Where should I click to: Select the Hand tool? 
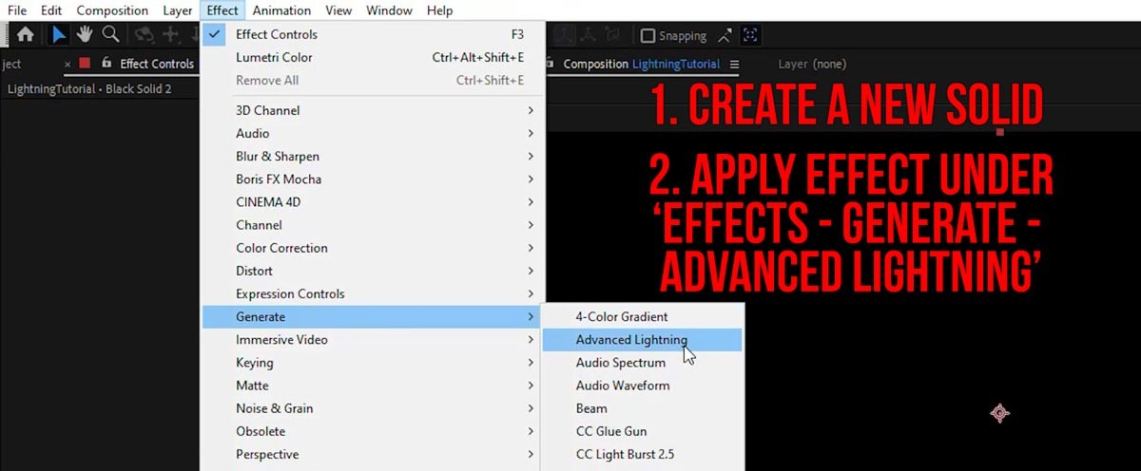click(x=85, y=35)
